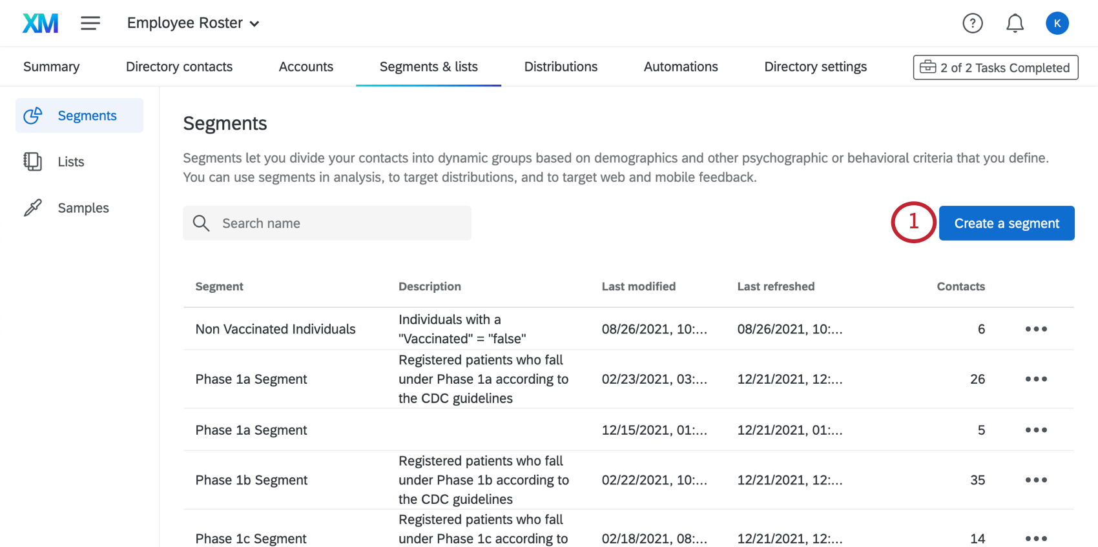1098x547 pixels.
Task: Open the Non Vaccinated Individuals segment
Action: tap(275, 329)
